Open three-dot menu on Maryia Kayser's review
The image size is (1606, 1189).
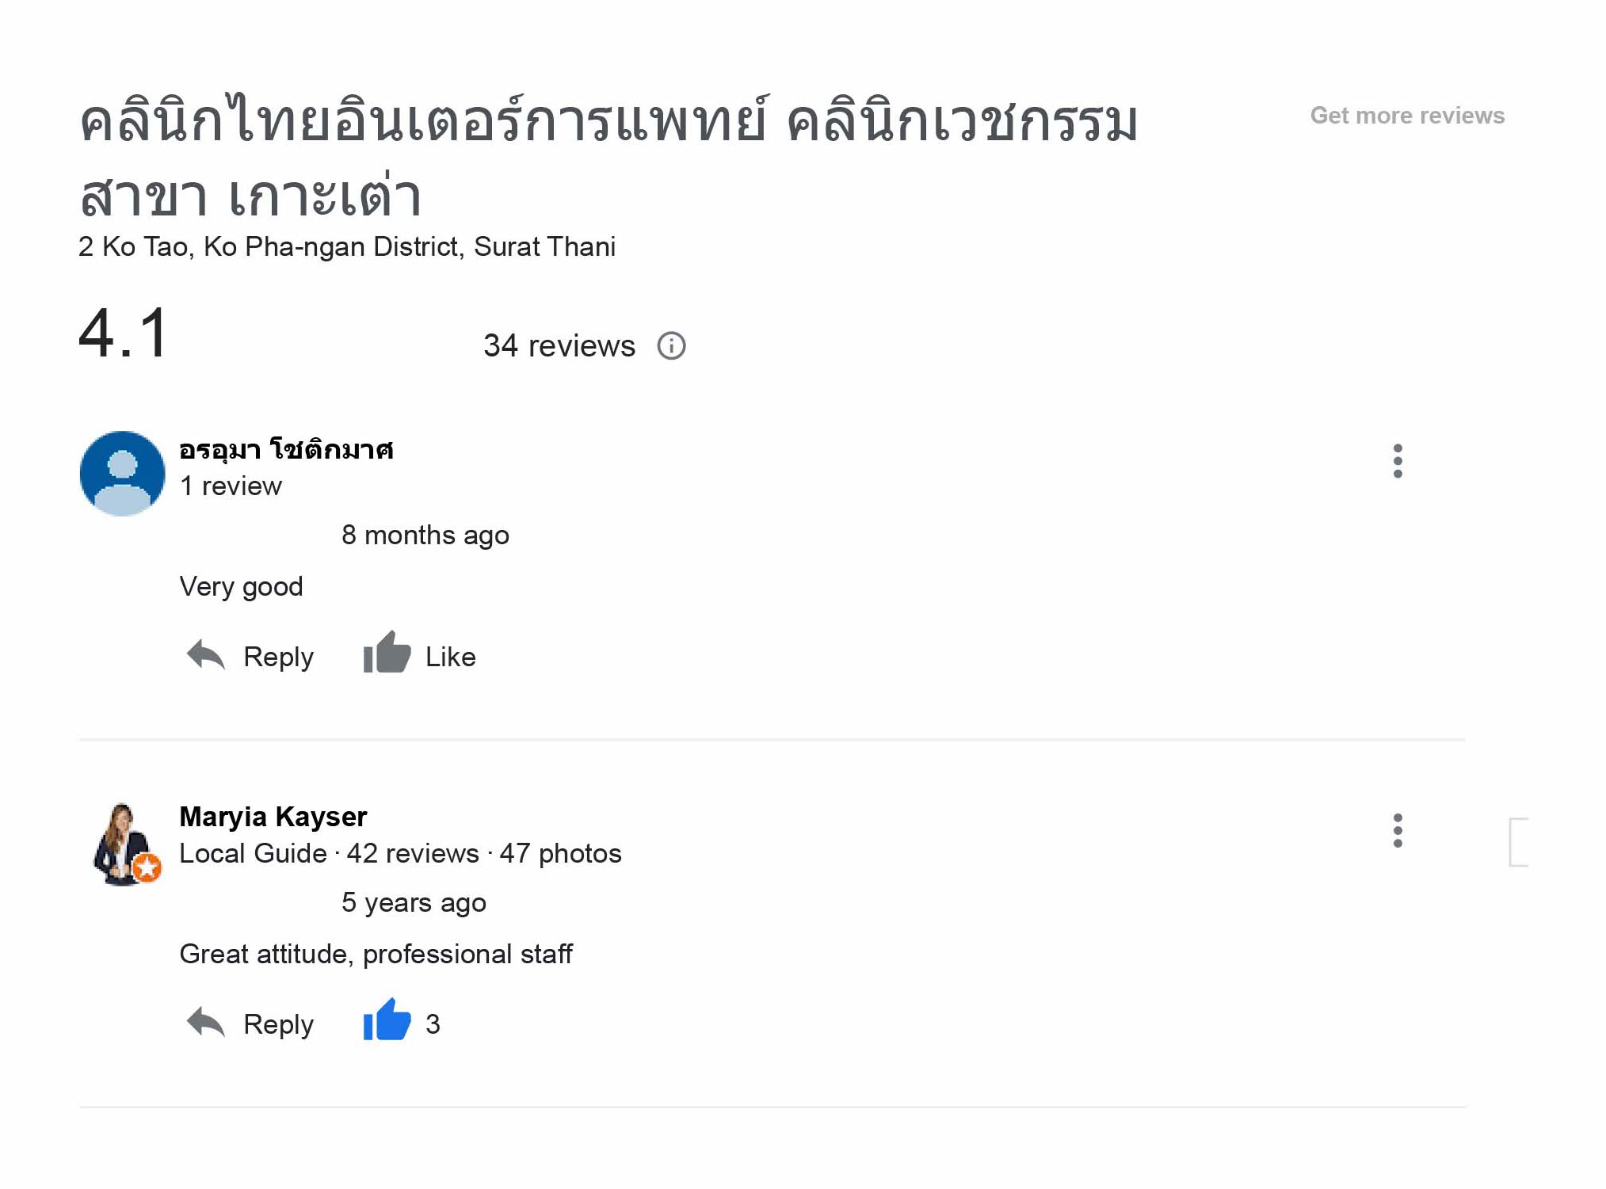1397,830
